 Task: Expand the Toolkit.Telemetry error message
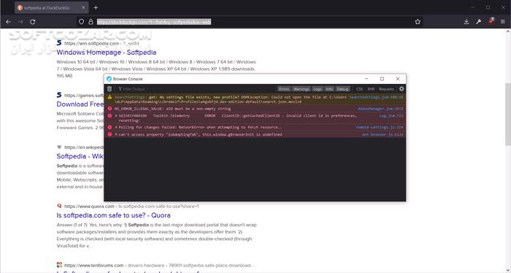[116, 115]
